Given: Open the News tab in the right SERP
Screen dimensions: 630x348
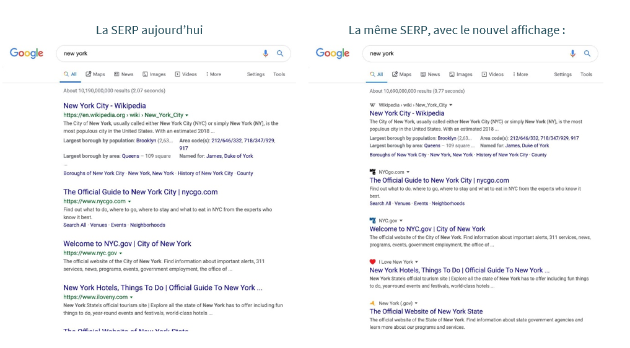Looking at the screenshot, I should (430, 74).
